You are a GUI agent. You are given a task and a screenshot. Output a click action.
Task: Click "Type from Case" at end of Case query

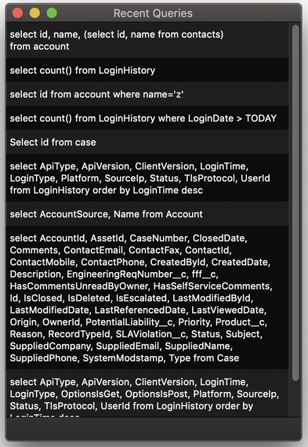pos(204,358)
